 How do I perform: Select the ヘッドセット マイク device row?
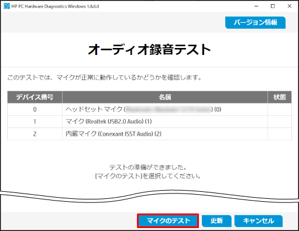pyautogui.click(x=149, y=109)
